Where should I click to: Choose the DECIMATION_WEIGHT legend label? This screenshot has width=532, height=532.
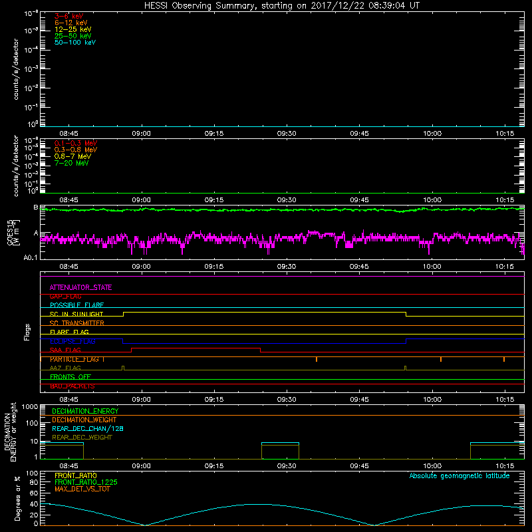pos(84,420)
